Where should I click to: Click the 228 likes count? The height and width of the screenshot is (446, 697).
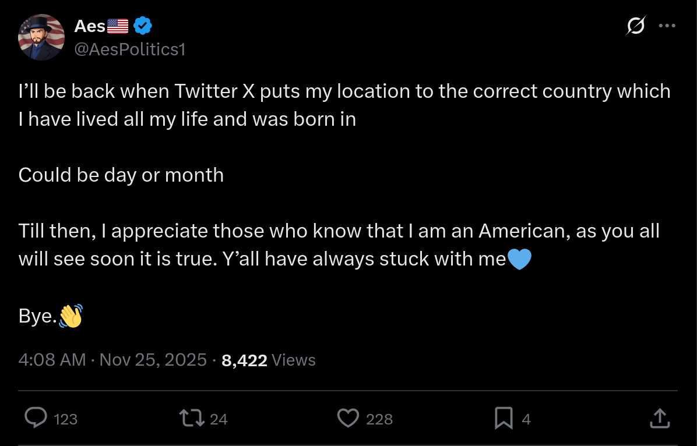[x=379, y=419]
